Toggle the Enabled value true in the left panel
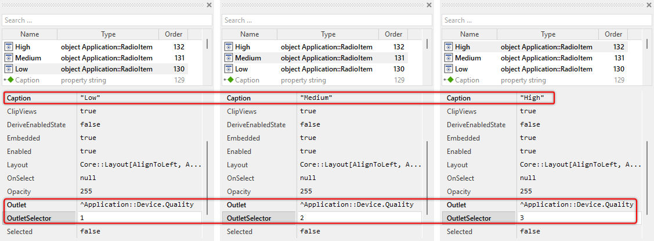The height and width of the screenshot is (241, 654). tap(88, 152)
